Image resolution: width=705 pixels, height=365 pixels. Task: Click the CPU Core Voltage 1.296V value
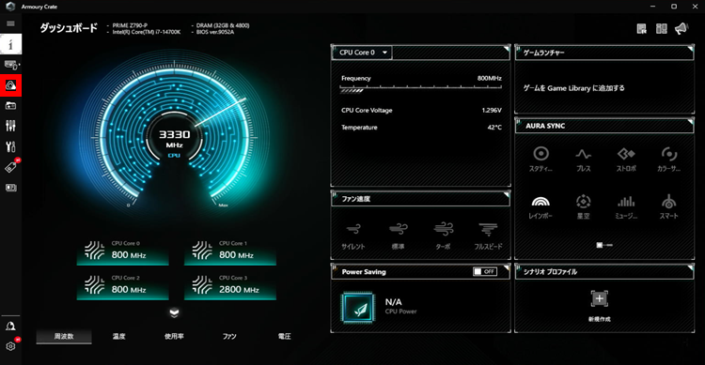click(x=491, y=110)
